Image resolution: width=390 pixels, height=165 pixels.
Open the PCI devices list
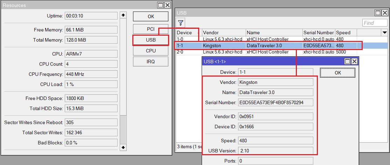(x=151, y=29)
